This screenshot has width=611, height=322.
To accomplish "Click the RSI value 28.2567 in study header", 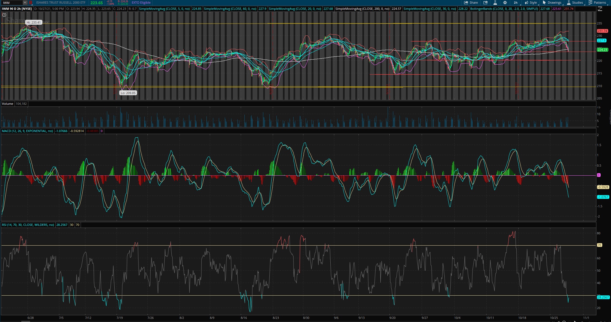I will 62,225.
